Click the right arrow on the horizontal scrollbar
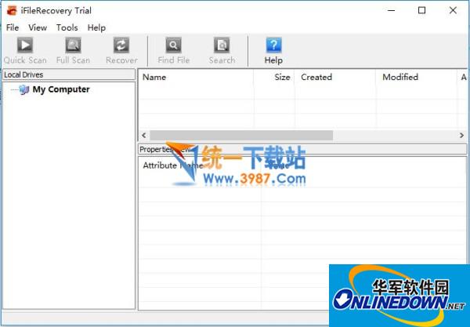This screenshot has height=327, width=470. tap(461, 136)
